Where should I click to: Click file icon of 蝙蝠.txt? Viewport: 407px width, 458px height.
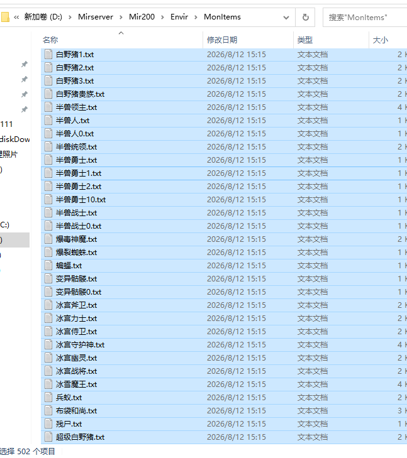(48, 266)
